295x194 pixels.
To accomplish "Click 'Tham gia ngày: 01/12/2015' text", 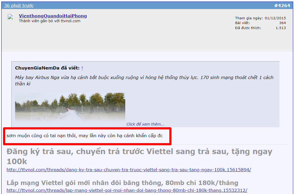I will coord(260,18).
